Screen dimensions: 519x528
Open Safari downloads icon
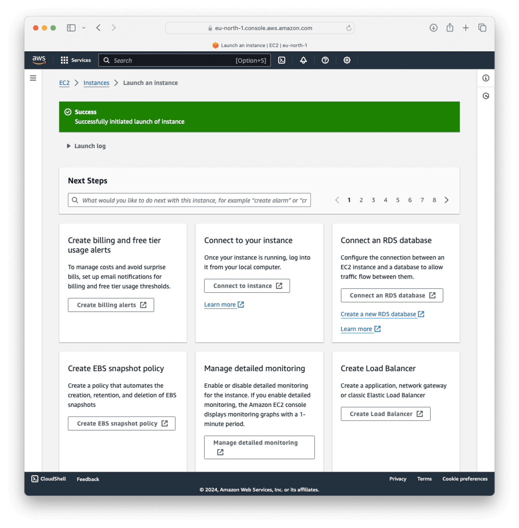click(433, 28)
